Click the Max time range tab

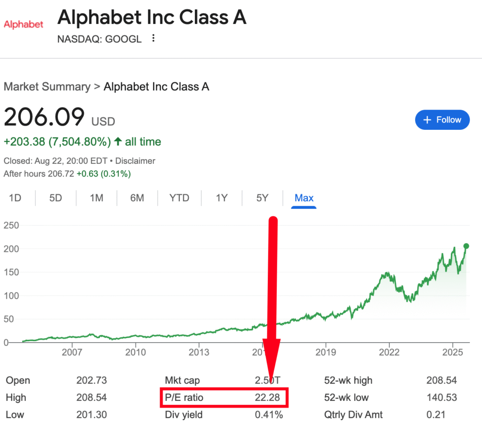(304, 198)
